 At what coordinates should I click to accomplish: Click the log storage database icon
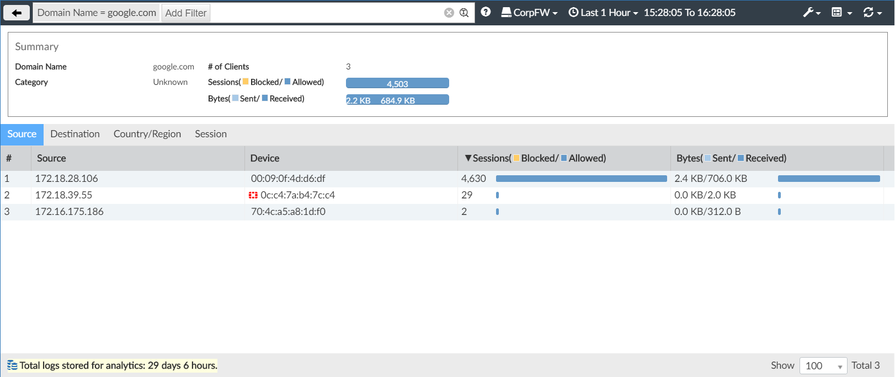[12, 365]
